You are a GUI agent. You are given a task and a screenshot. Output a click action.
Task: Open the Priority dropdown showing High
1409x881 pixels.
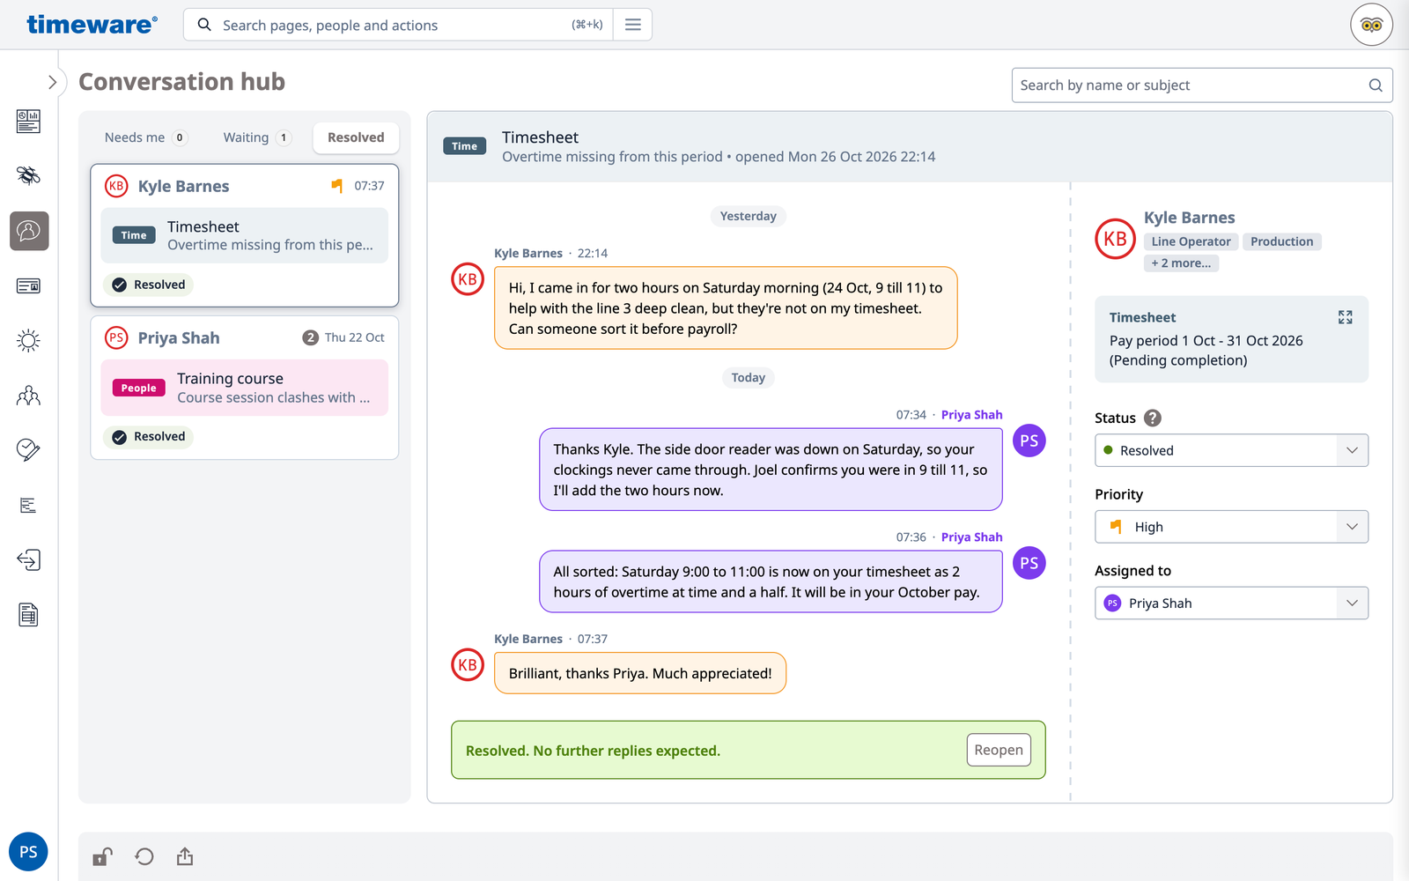pyautogui.click(x=1231, y=527)
